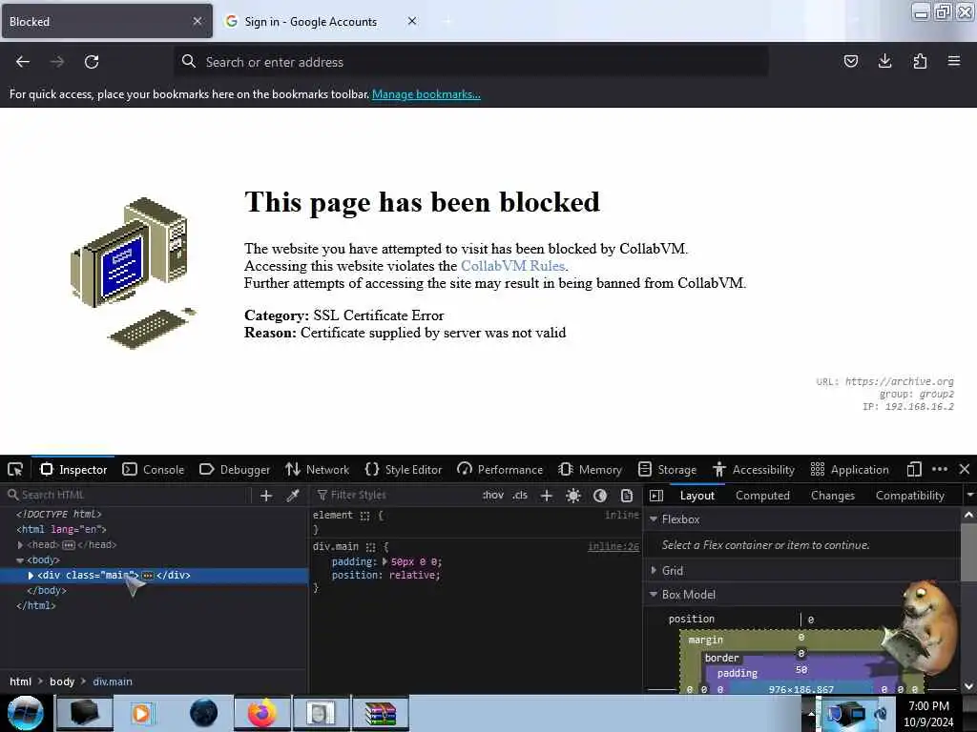Image resolution: width=977 pixels, height=732 pixels.
Task: Open the Extensions menu icon
Action: pos(920,61)
